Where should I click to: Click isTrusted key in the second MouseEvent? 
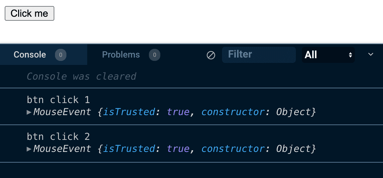pos(129,149)
